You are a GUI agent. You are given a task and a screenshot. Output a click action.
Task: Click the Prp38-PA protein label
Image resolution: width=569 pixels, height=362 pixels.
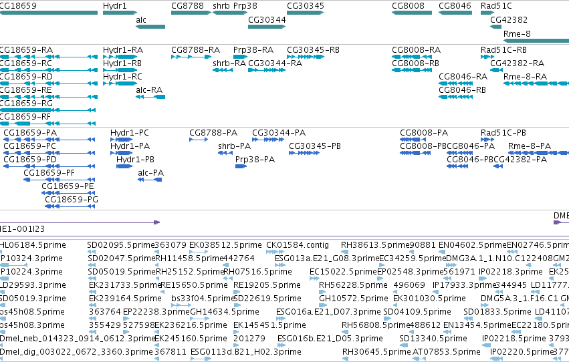pyautogui.click(x=255, y=160)
